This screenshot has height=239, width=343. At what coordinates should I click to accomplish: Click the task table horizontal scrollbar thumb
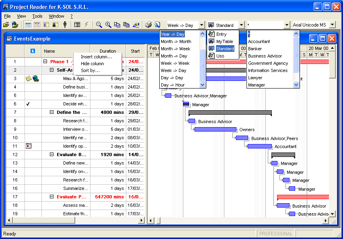43,220
